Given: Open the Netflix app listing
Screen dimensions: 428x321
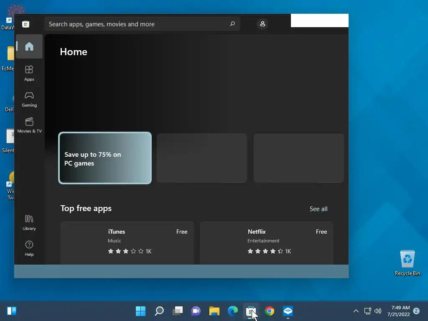Looking at the screenshot, I should click(x=267, y=243).
